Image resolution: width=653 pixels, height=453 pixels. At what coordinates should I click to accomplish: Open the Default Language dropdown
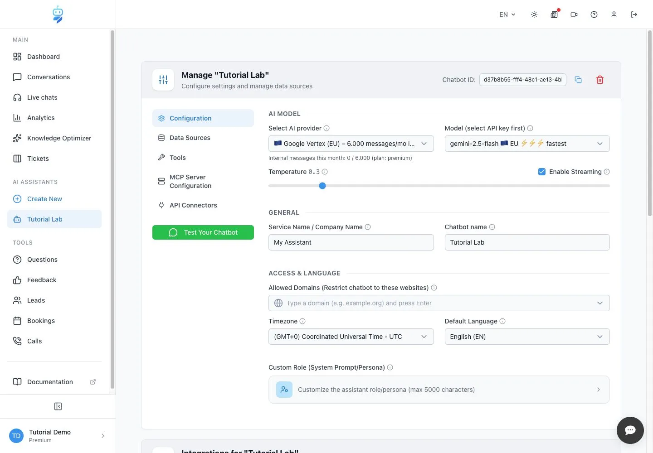click(527, 337)
